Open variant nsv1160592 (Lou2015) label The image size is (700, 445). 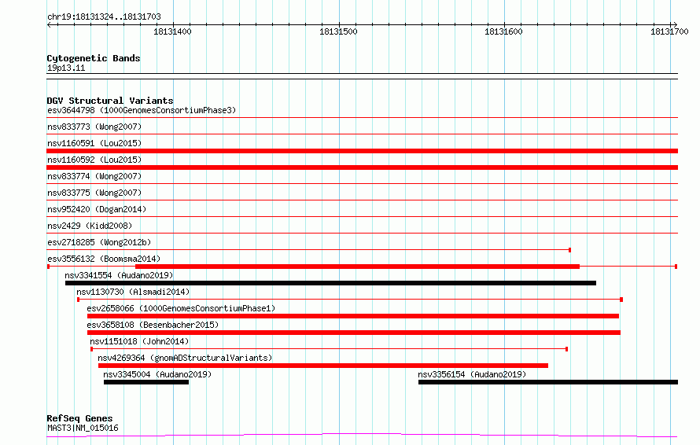(94, 160)
